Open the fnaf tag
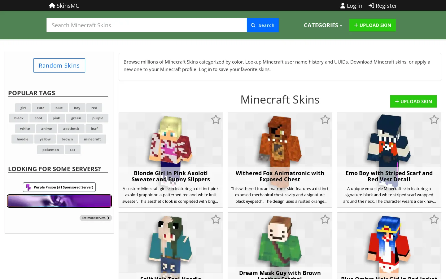Screen dimensions: 446x279 (94, 129)
